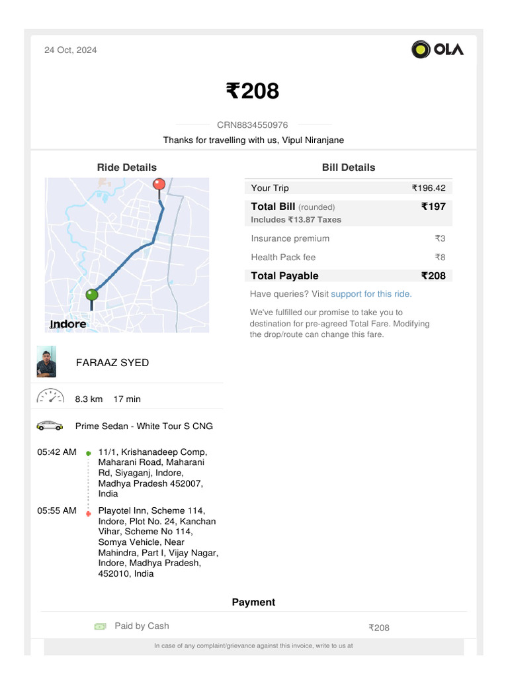The width and height of the screenshot is (508, 678).
Task: Click the ₹208 fare amount at top
Action: 253,91
